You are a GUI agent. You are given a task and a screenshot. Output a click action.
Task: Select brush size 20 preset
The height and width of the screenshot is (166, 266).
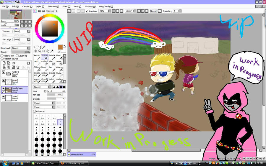point(60,134)
